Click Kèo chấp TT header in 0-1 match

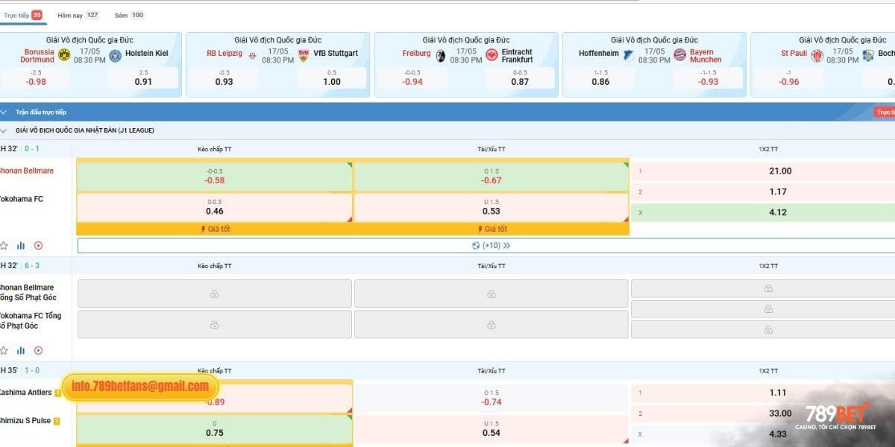[x=215, y=149]
